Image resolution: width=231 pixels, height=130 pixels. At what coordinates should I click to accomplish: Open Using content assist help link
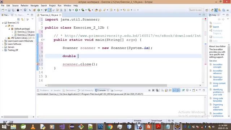(219, 84)
